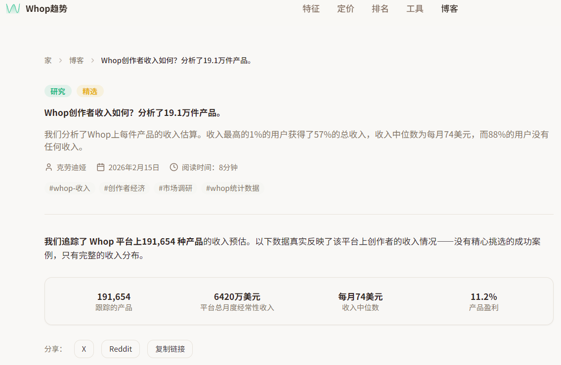Open the 特征 menu item
This screenshot has height=365, width=561.
click(x=311, y=8)
